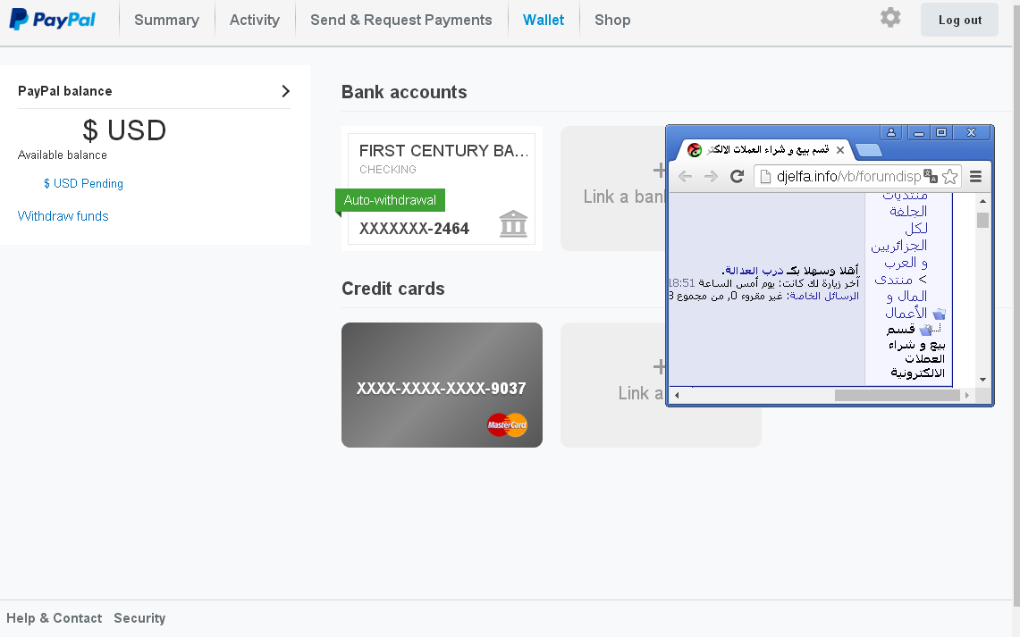Viewport: 1020px width, 637px height.
Task: Click the XXXXXXX-2464 account number
Action: [415, 229]
